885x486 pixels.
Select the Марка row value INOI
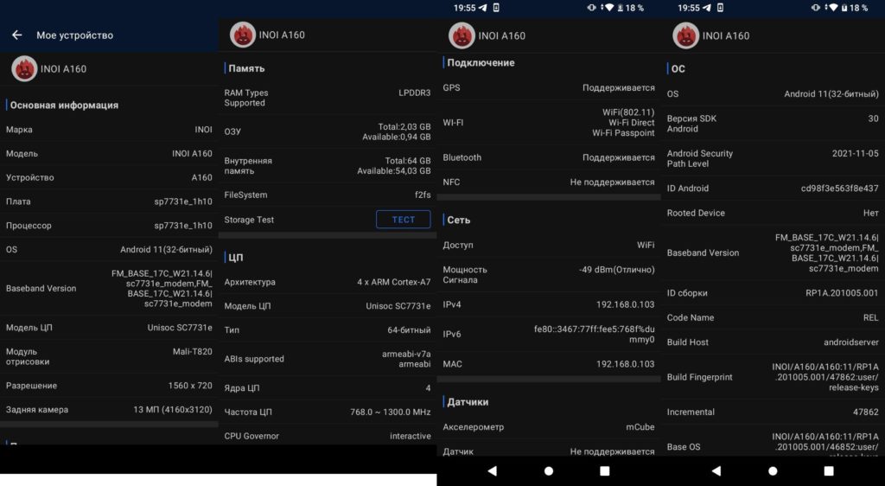click(203, 129)
